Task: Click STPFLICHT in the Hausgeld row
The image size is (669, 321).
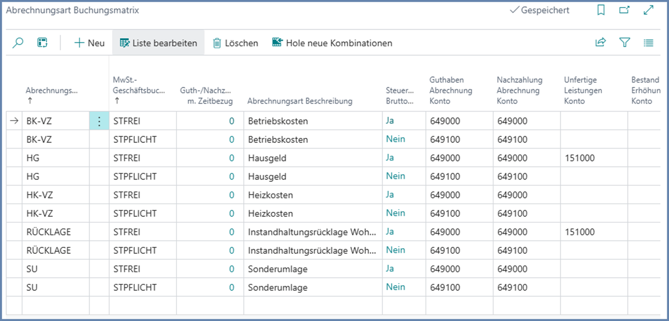Action: point(135,176)
